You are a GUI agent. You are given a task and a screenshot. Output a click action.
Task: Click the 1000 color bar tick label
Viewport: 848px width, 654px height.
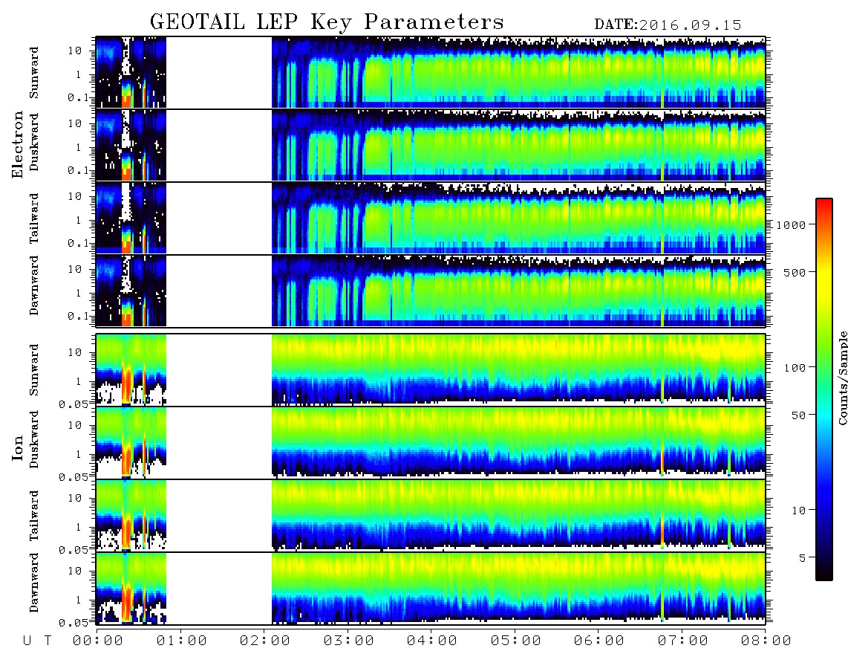click(791, 225)
